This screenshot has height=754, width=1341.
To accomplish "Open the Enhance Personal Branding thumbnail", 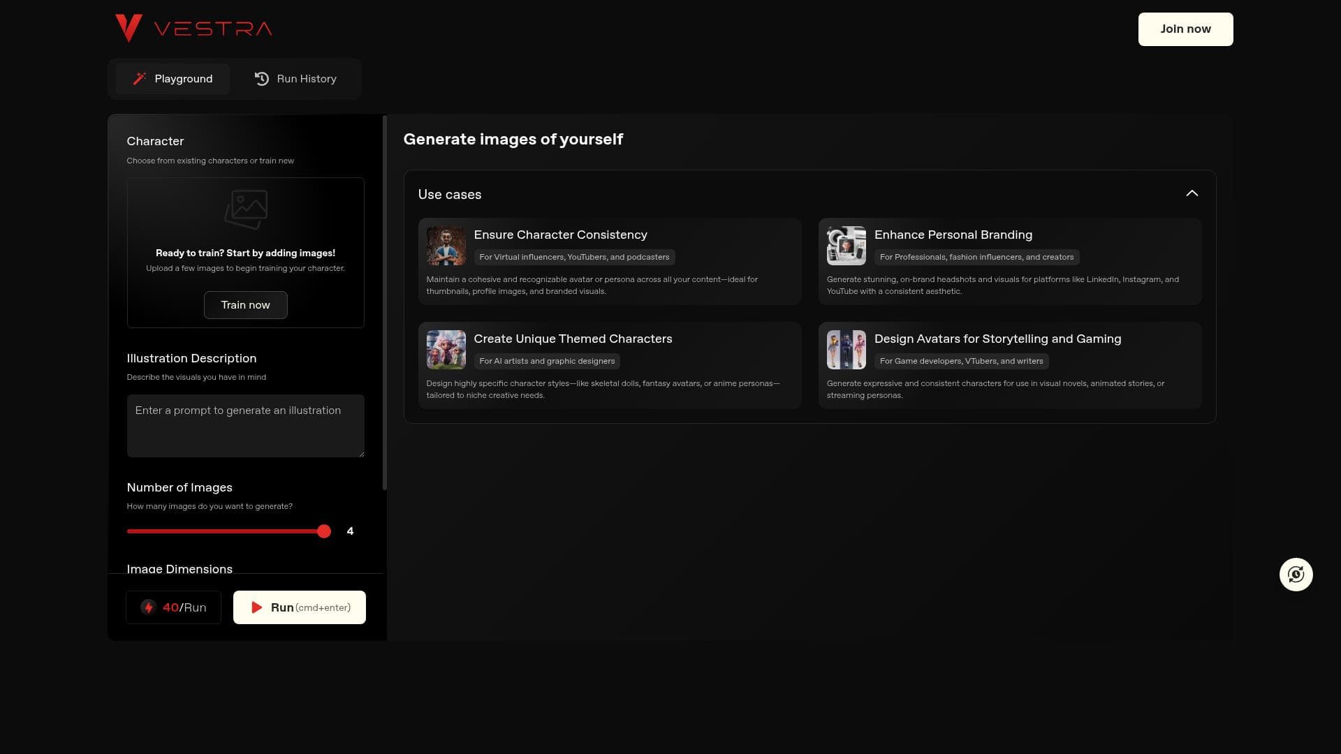I will coord(846,246).
